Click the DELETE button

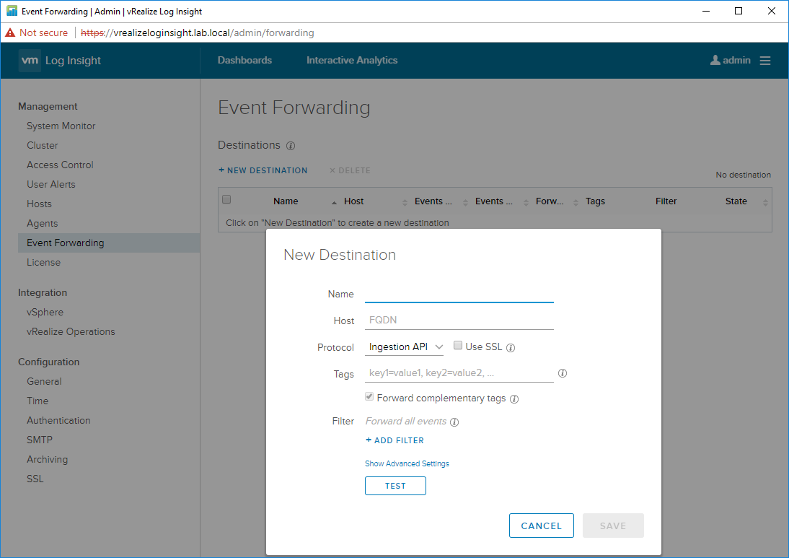350,171
